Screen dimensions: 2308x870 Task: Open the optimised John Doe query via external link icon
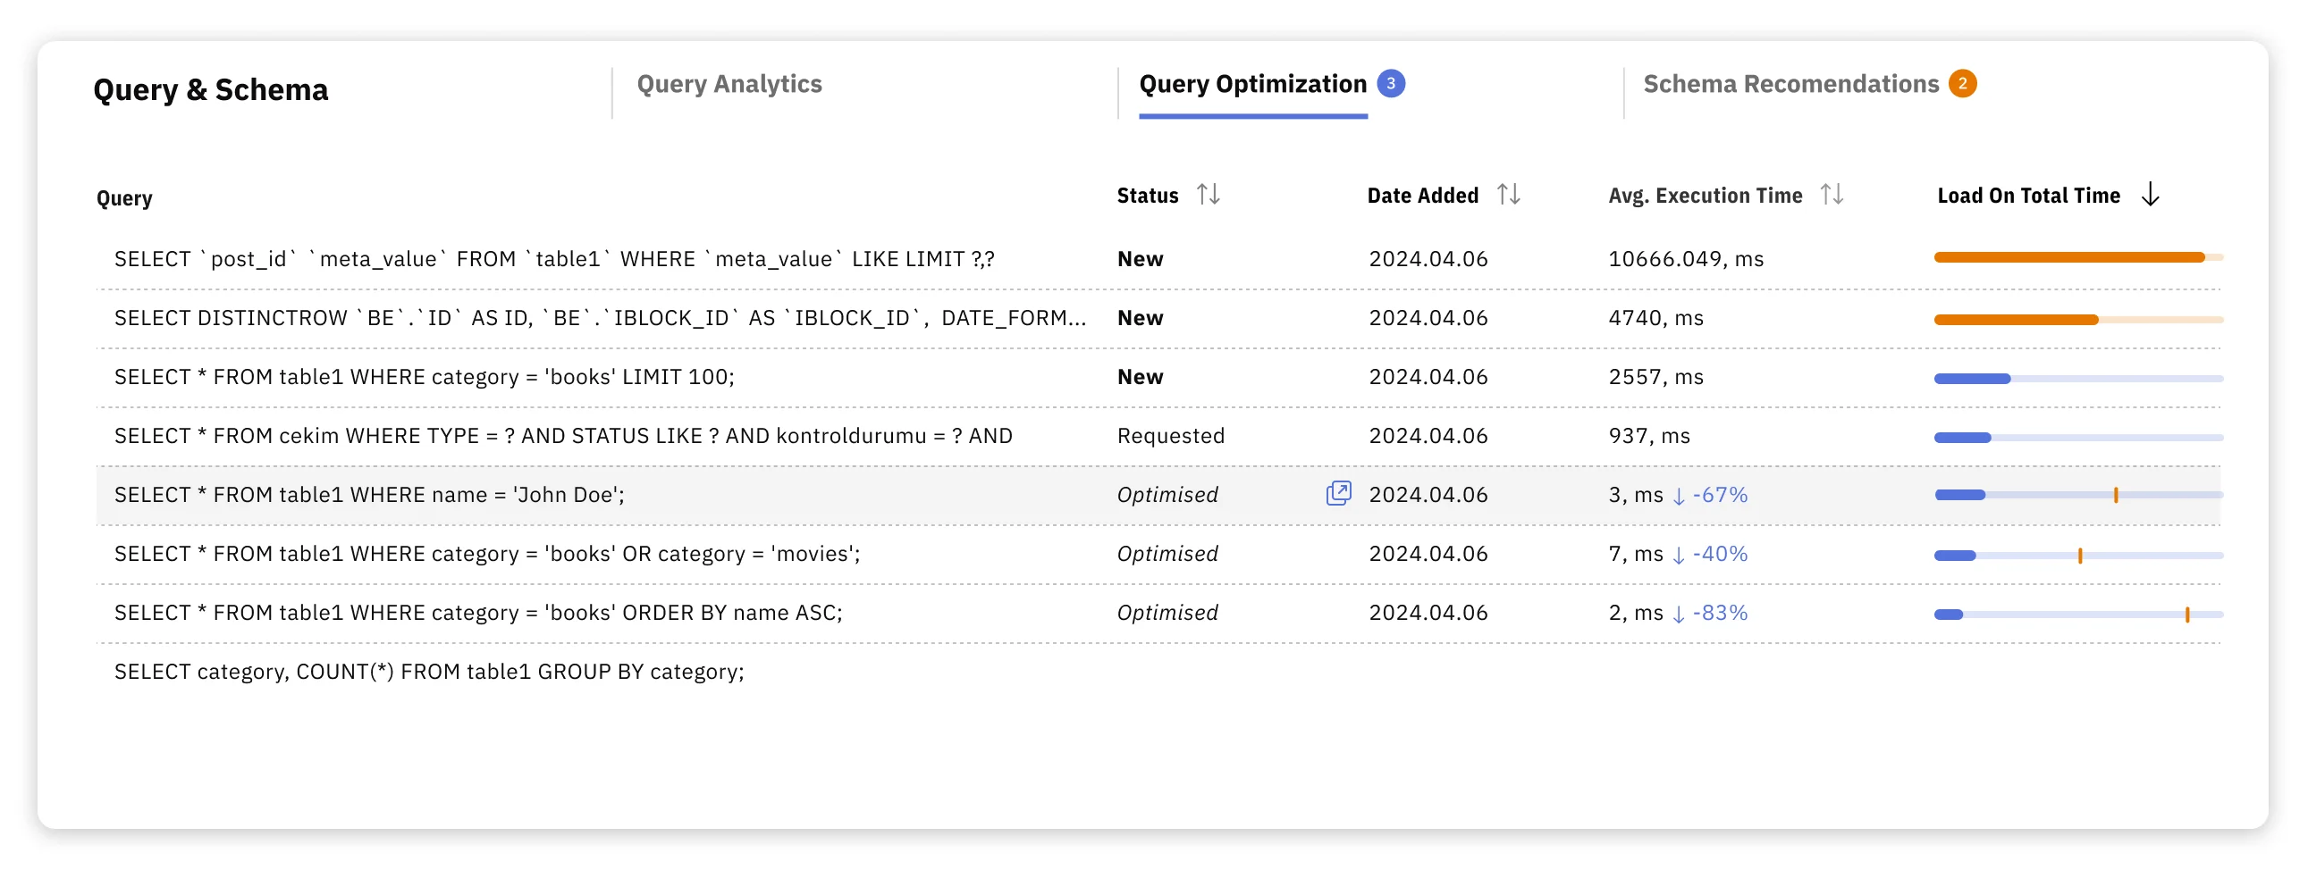click(1337, 493)
